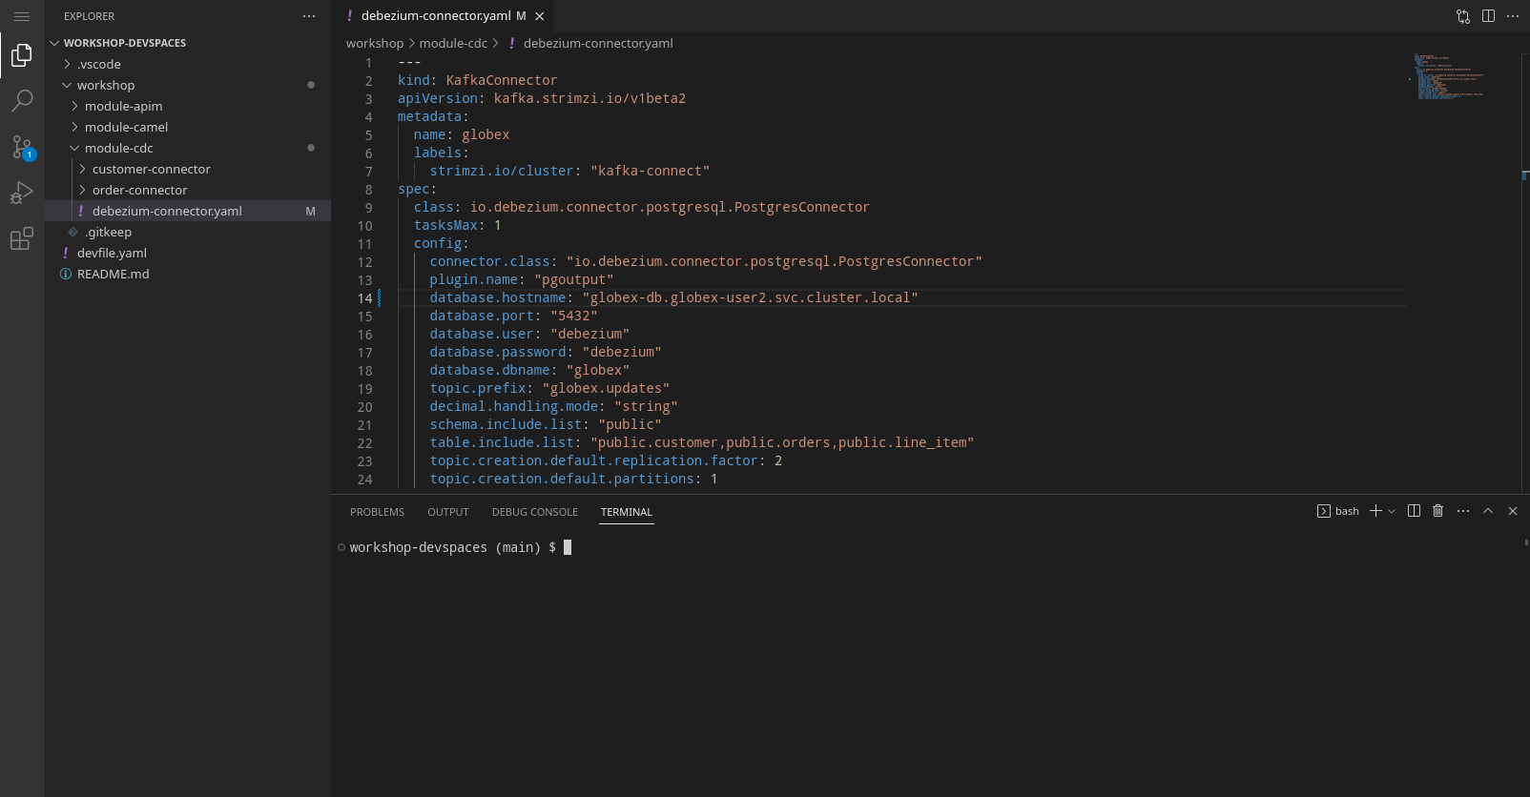Click the "tasksMax: 1" line
Viewport: 1530px width, 797px height.
click(457, 226)
